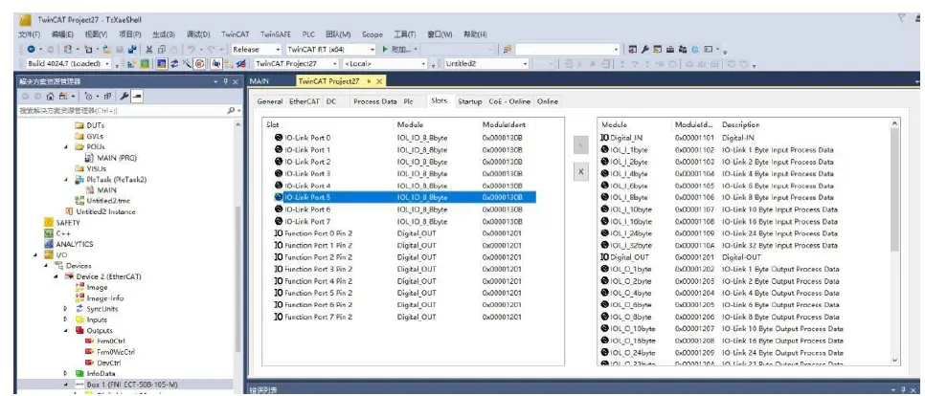Select the MAIN (PRG) item in tree
925x396 pixels.
(113, 158)
